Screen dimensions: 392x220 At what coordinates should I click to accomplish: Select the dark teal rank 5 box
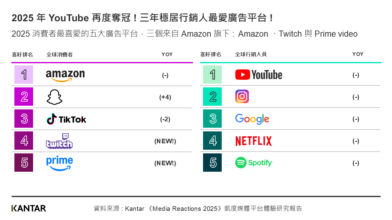coord(212,163)
